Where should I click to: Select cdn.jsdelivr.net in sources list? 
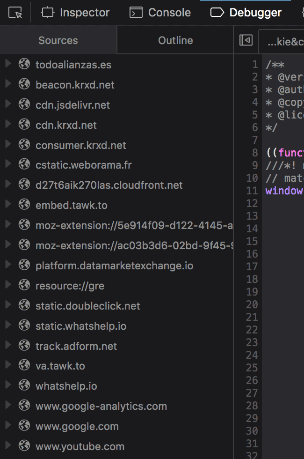click(73, 105)
